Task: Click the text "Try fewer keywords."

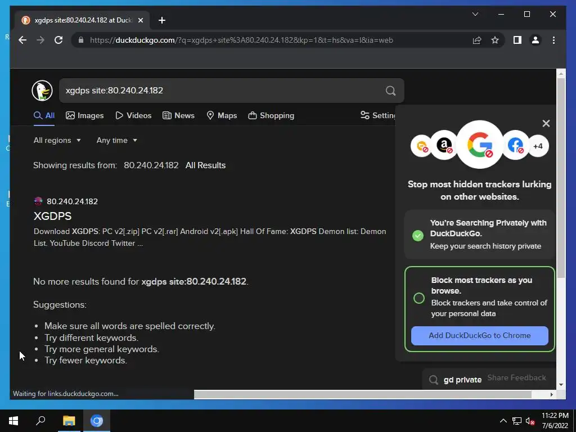Action: [x=85, y=361]
